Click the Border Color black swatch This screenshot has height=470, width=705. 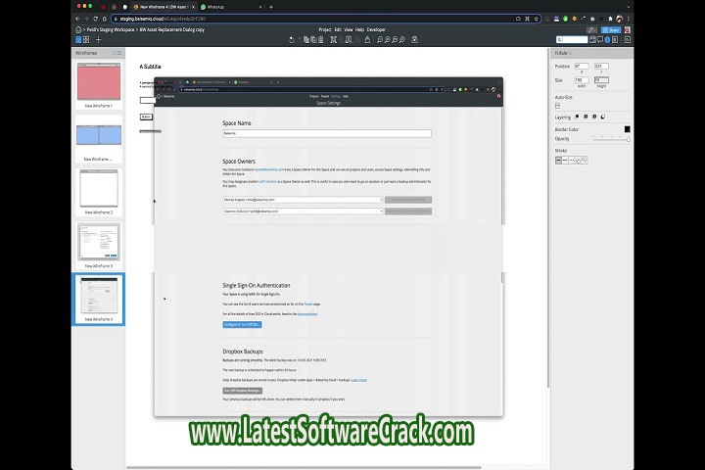pyautogui.click(x=628, y=128)
